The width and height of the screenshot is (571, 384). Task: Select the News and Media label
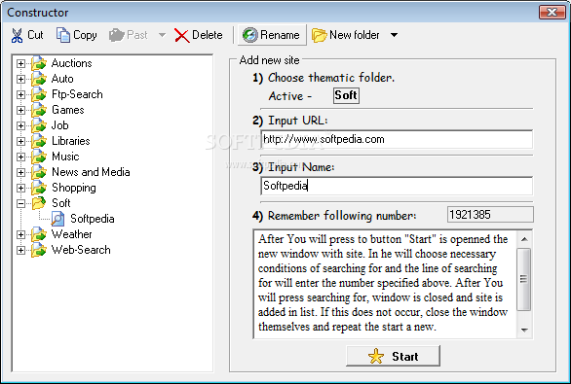point(91,172)
